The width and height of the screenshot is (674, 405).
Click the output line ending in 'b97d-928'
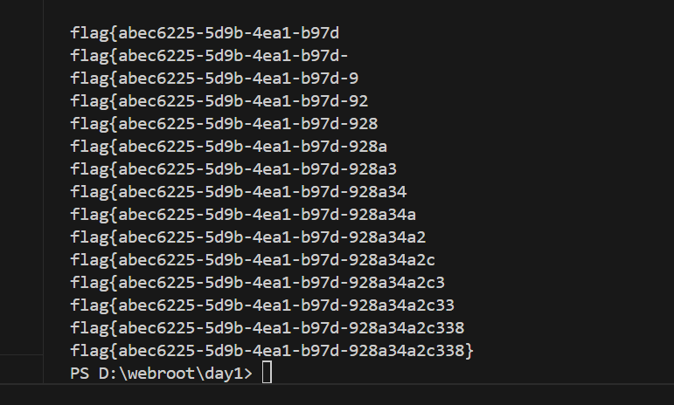coord(224,124)
